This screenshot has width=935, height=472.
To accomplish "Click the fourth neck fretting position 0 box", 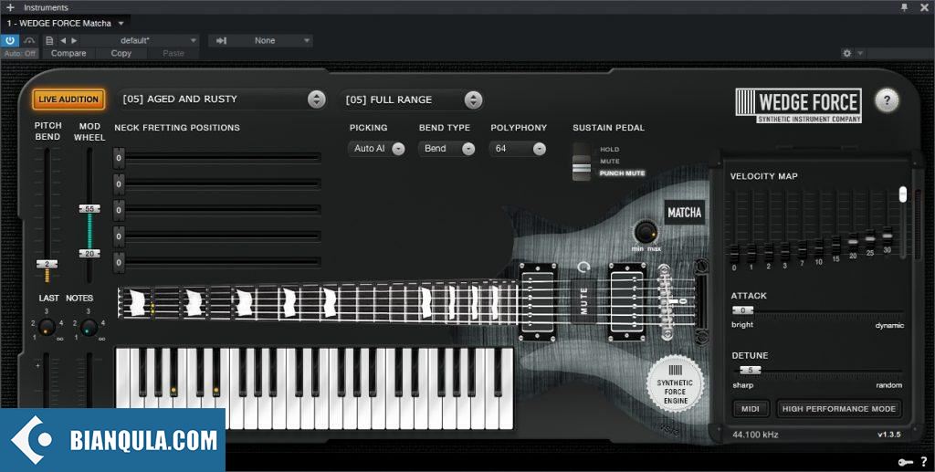I will 119,236.
